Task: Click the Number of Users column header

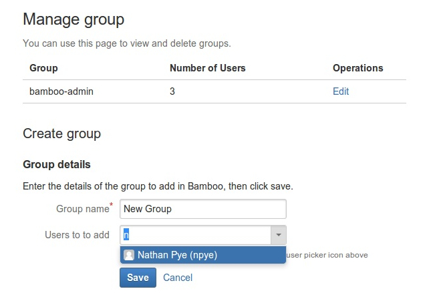Action: [207, 68]
